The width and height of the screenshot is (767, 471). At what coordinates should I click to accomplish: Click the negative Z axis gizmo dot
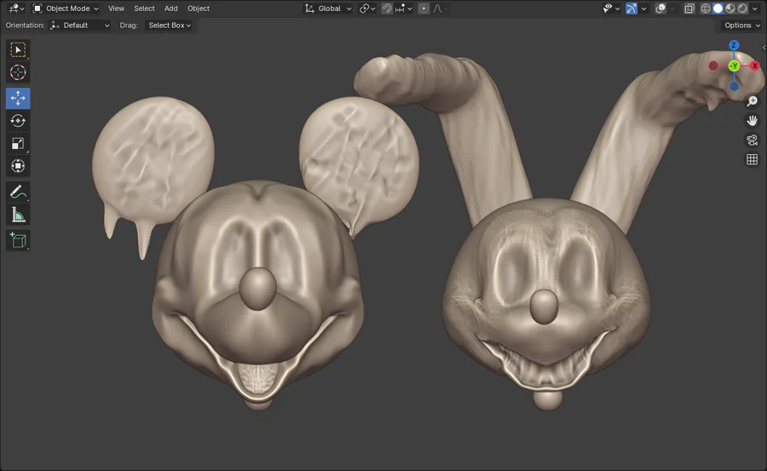(734, 87)
